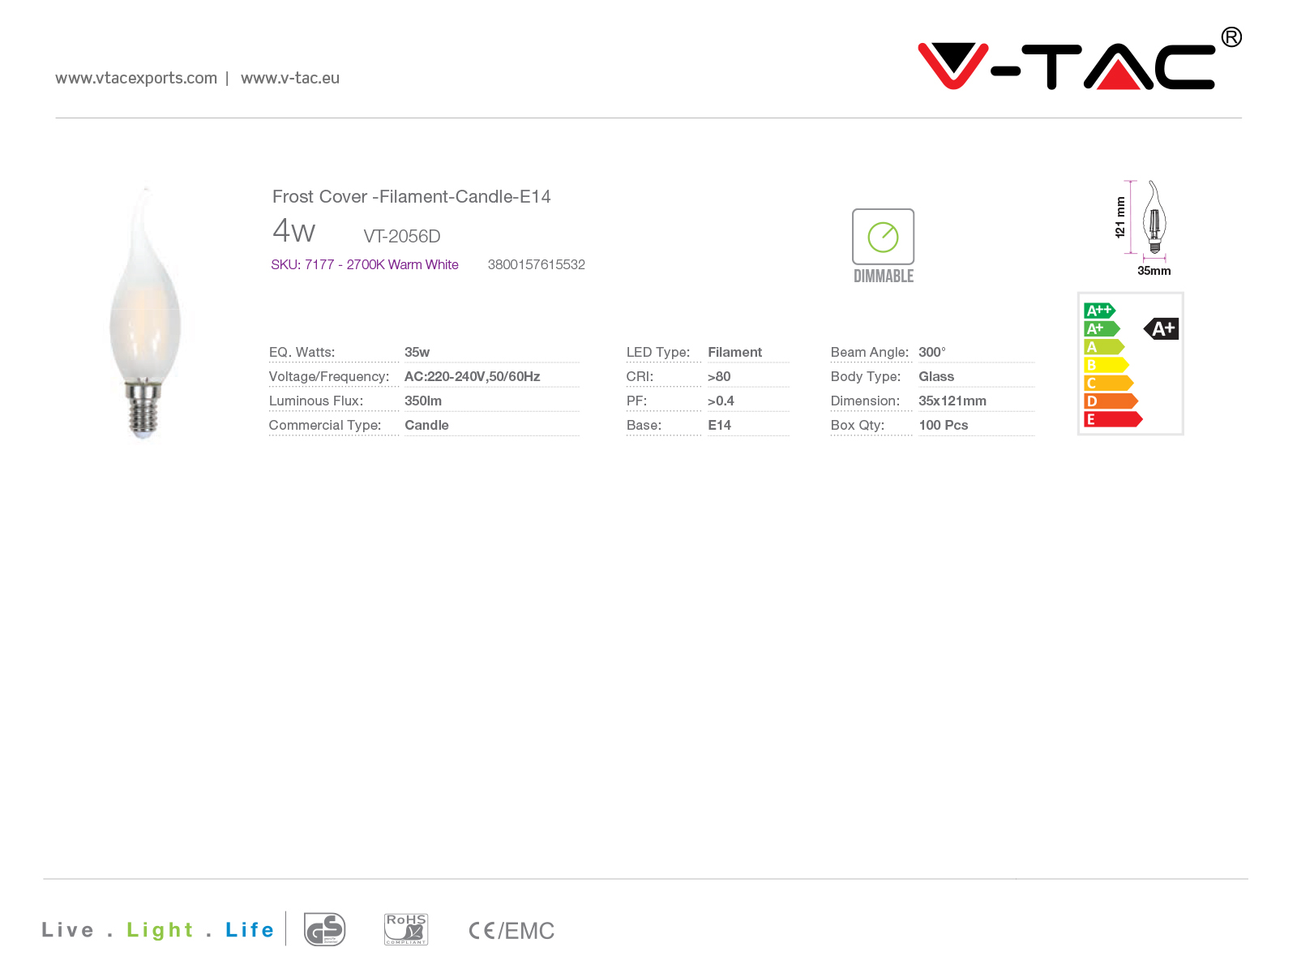The width and height of the screenshot is (1297, 973).
Task: Click the CE/EMC mark
Action: (512, 931)
